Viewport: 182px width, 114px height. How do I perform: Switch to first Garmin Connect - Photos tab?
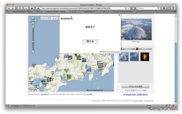pos(22,12)
